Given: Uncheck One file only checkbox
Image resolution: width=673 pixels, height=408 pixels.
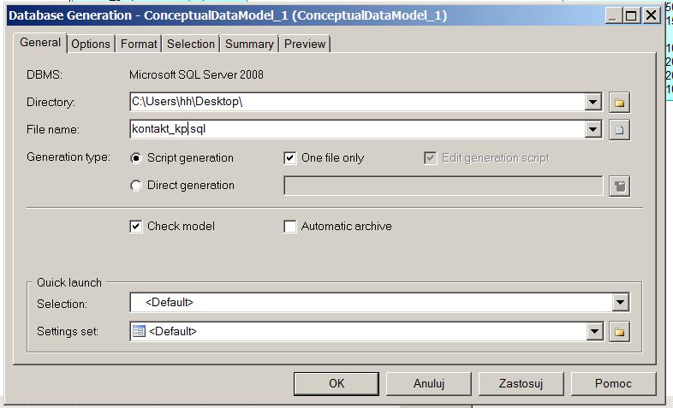Looking at the screenshot, I should [290, 158].
